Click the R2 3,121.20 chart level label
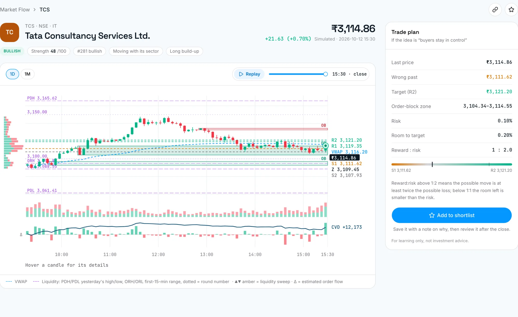 [x=347, y=140]
